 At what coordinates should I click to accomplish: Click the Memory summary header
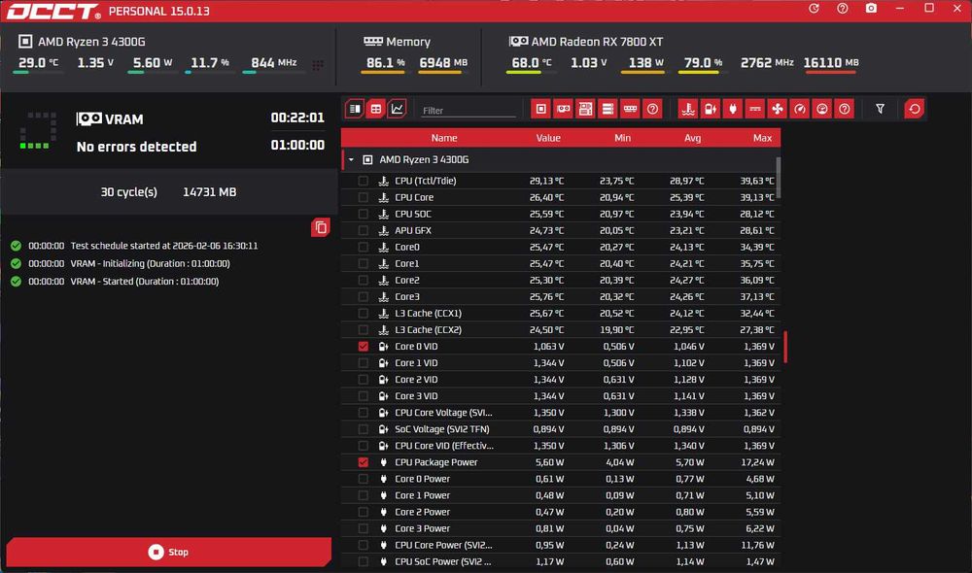tap(397, 42)
